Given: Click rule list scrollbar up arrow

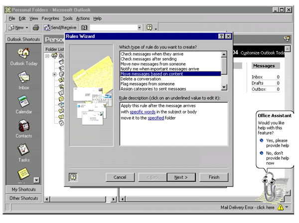Looking at the screenshot, I should (224, 54).
